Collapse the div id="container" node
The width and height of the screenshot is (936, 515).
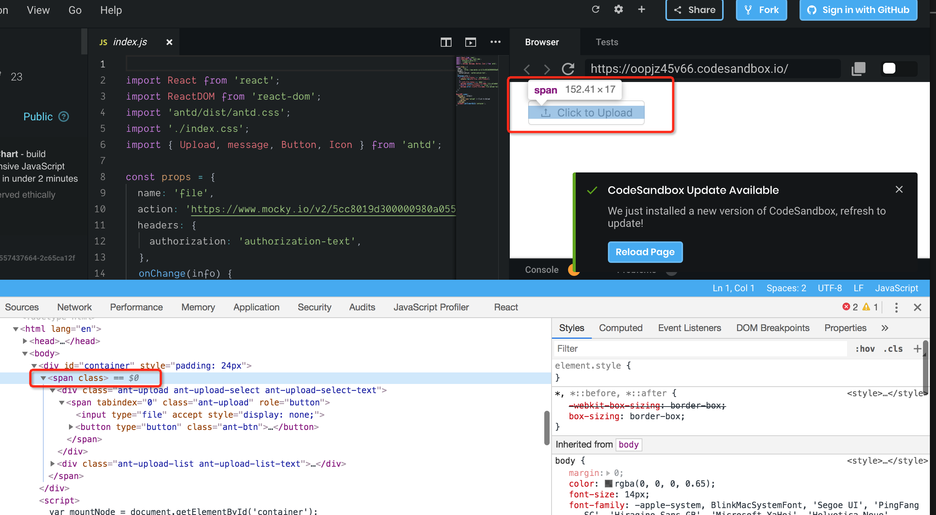tap(34, 366)
